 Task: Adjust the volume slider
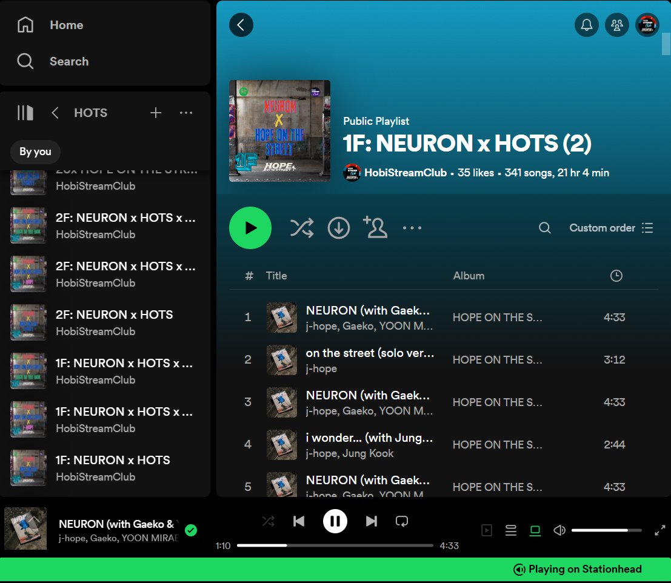(x=606, y=530)
